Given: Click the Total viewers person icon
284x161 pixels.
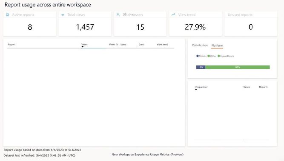Looking at the screenshot, I should pos(118,14).
